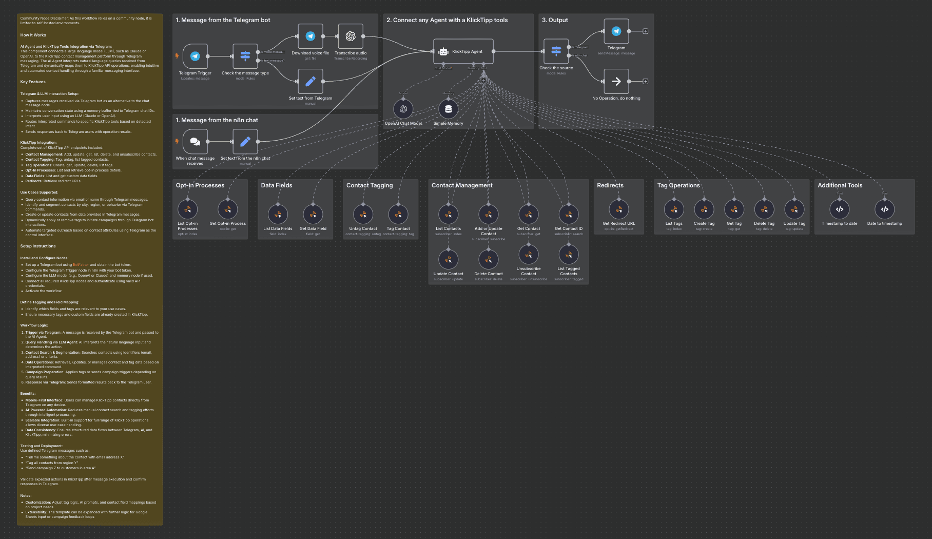Select the Get Contact tool node
This screenshot has height=539, width=932.
click(529, 215)
